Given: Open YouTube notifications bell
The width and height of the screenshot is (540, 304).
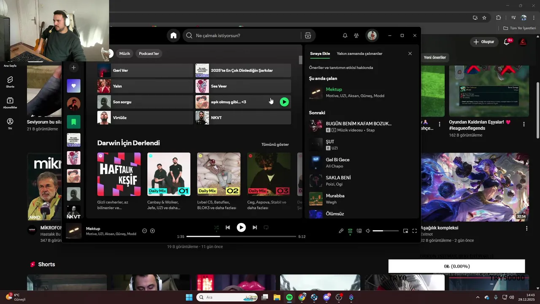Looking at the screenshot, I should 507,42.
